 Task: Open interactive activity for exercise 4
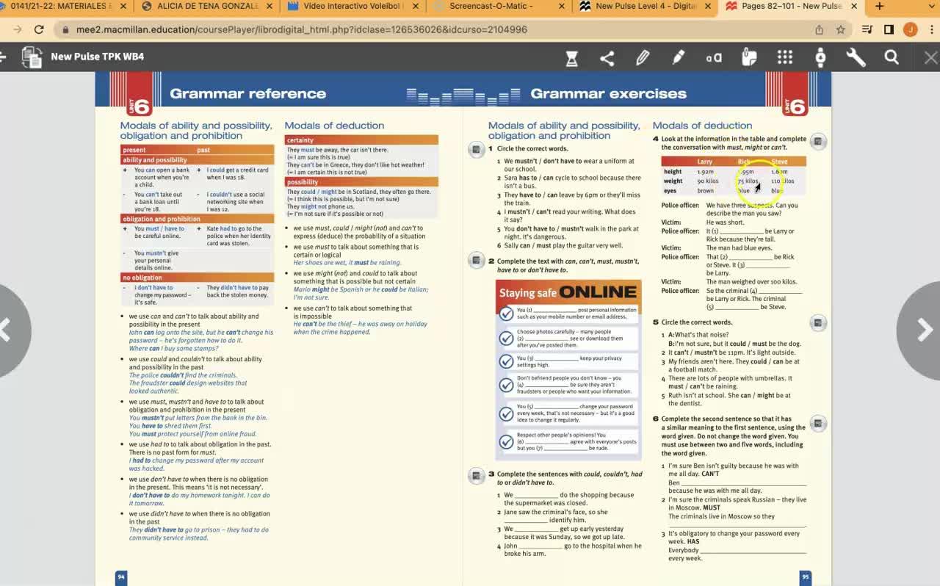[x=818, y=141]
